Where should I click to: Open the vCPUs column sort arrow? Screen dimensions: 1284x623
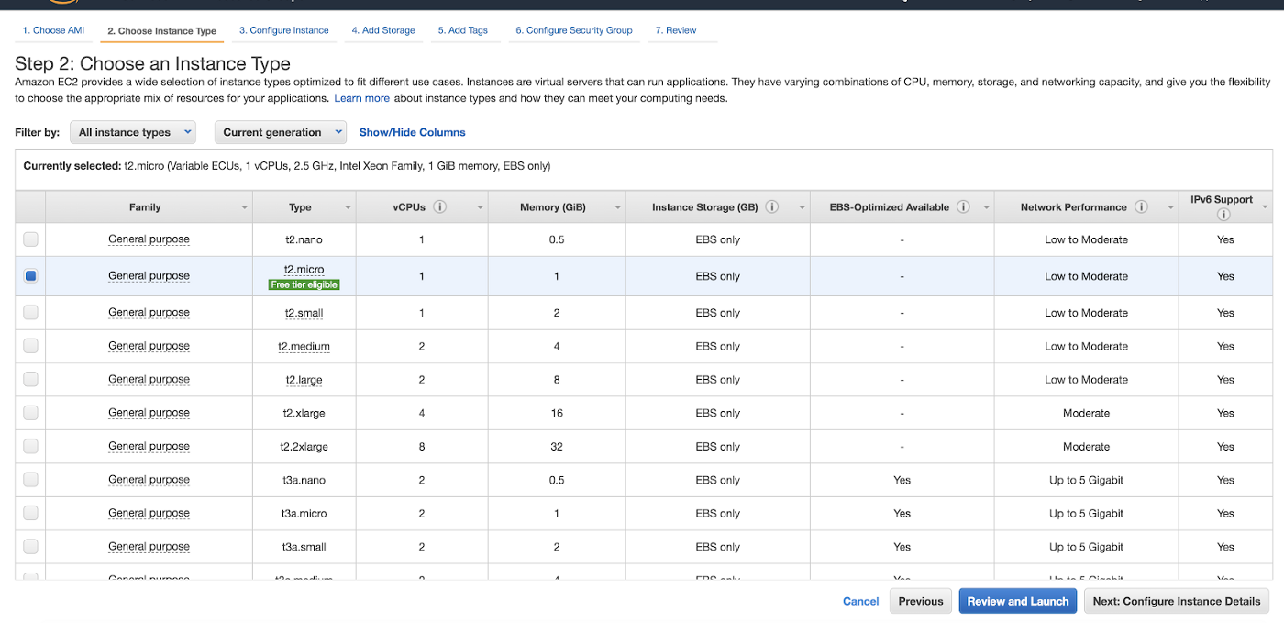[481, 208]
